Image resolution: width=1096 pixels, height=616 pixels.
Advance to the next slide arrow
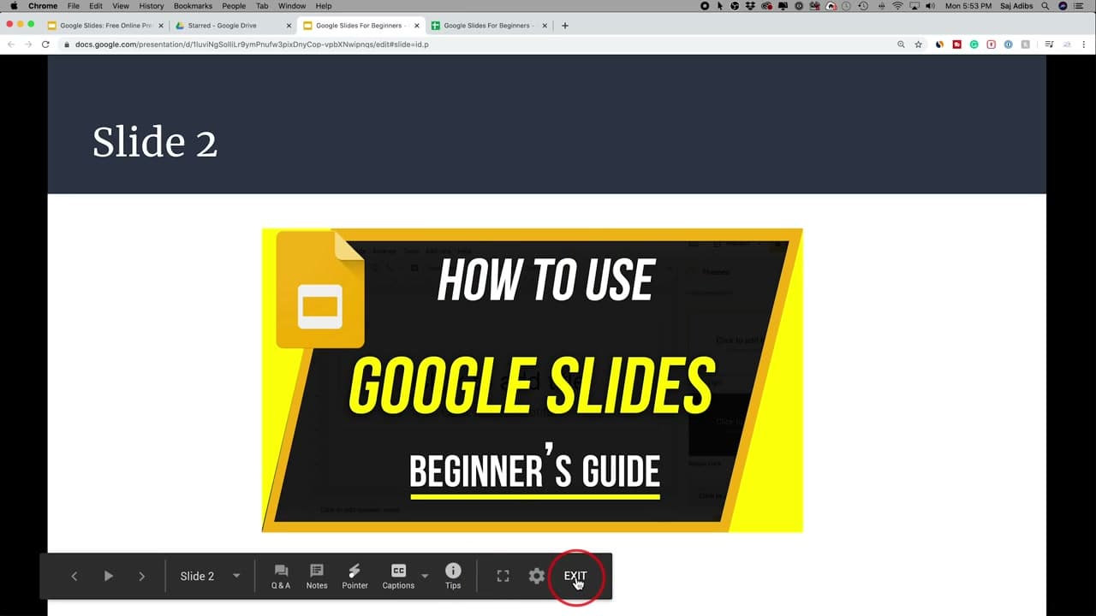pos(142,577)
